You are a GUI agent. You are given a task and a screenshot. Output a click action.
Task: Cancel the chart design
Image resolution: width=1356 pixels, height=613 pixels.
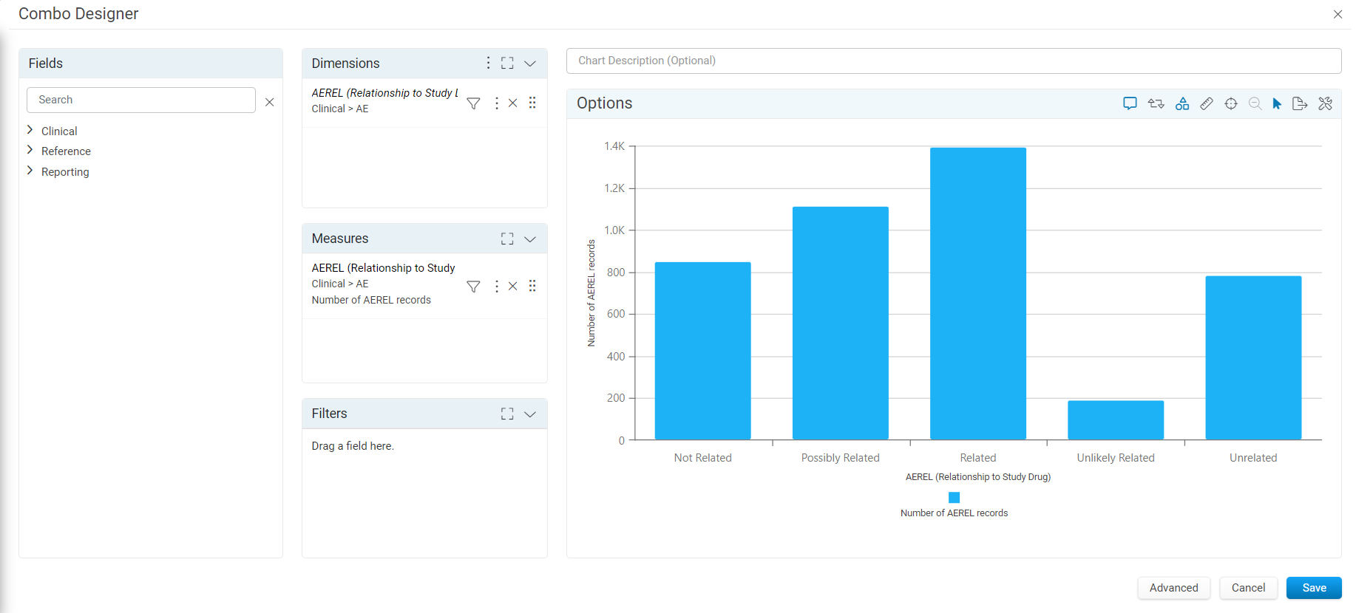pyautogui.click(x=1248, y=588)
